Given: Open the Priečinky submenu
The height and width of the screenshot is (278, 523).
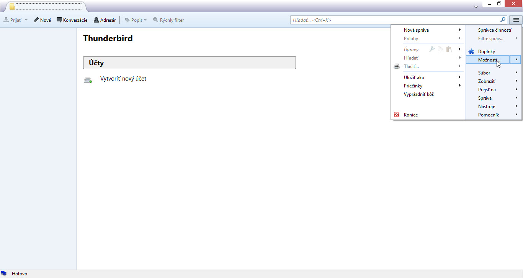Looking at the screenshot, I should [x=428, y=86].
